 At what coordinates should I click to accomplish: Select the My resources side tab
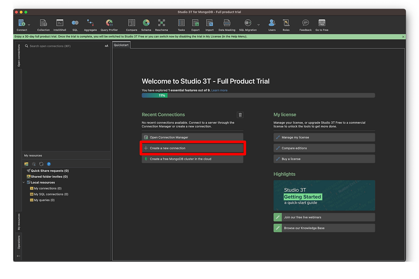(x=19, y=222)
